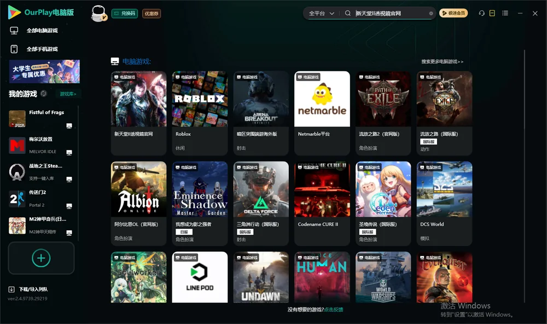Viewport: 547px width, 324px height.
Task: Open the LINE POD game card
Action: point(200,277)
